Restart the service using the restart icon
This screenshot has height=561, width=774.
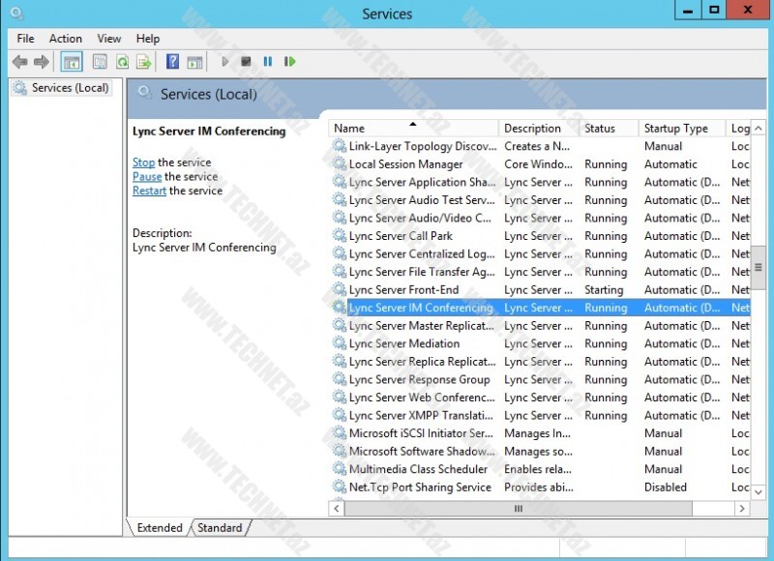click(289, 61)
